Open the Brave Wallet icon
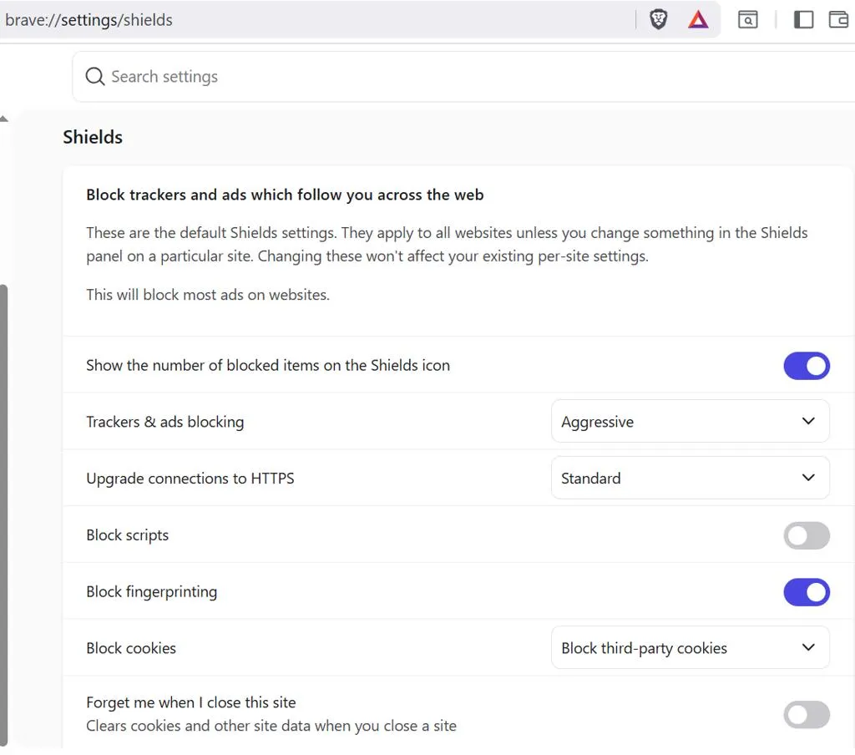The height and width of the screenshot is (755, 855). coord(838,20)
